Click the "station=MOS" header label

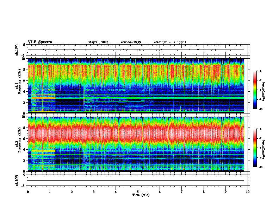pyautogui.click(x=131, y=42)
